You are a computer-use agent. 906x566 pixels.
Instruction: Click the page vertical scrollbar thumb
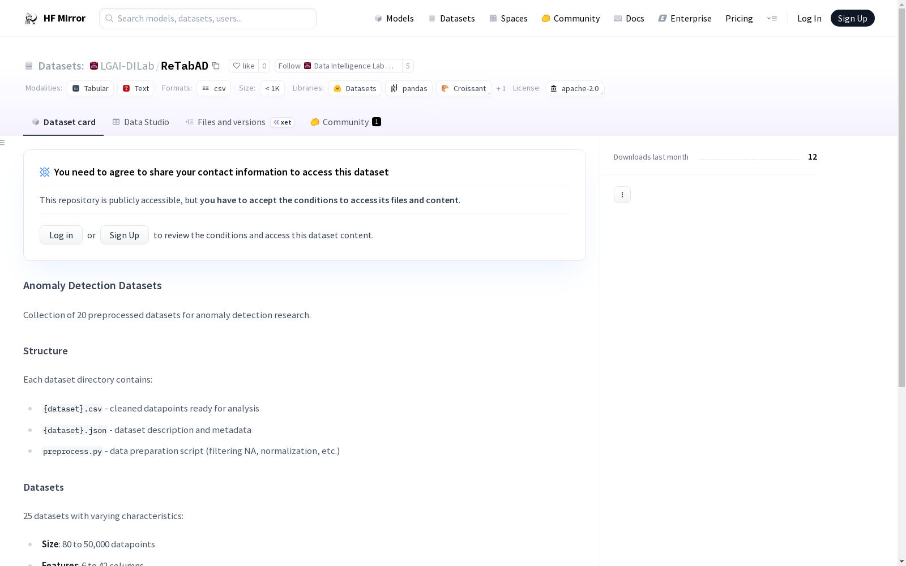[901, 198]
